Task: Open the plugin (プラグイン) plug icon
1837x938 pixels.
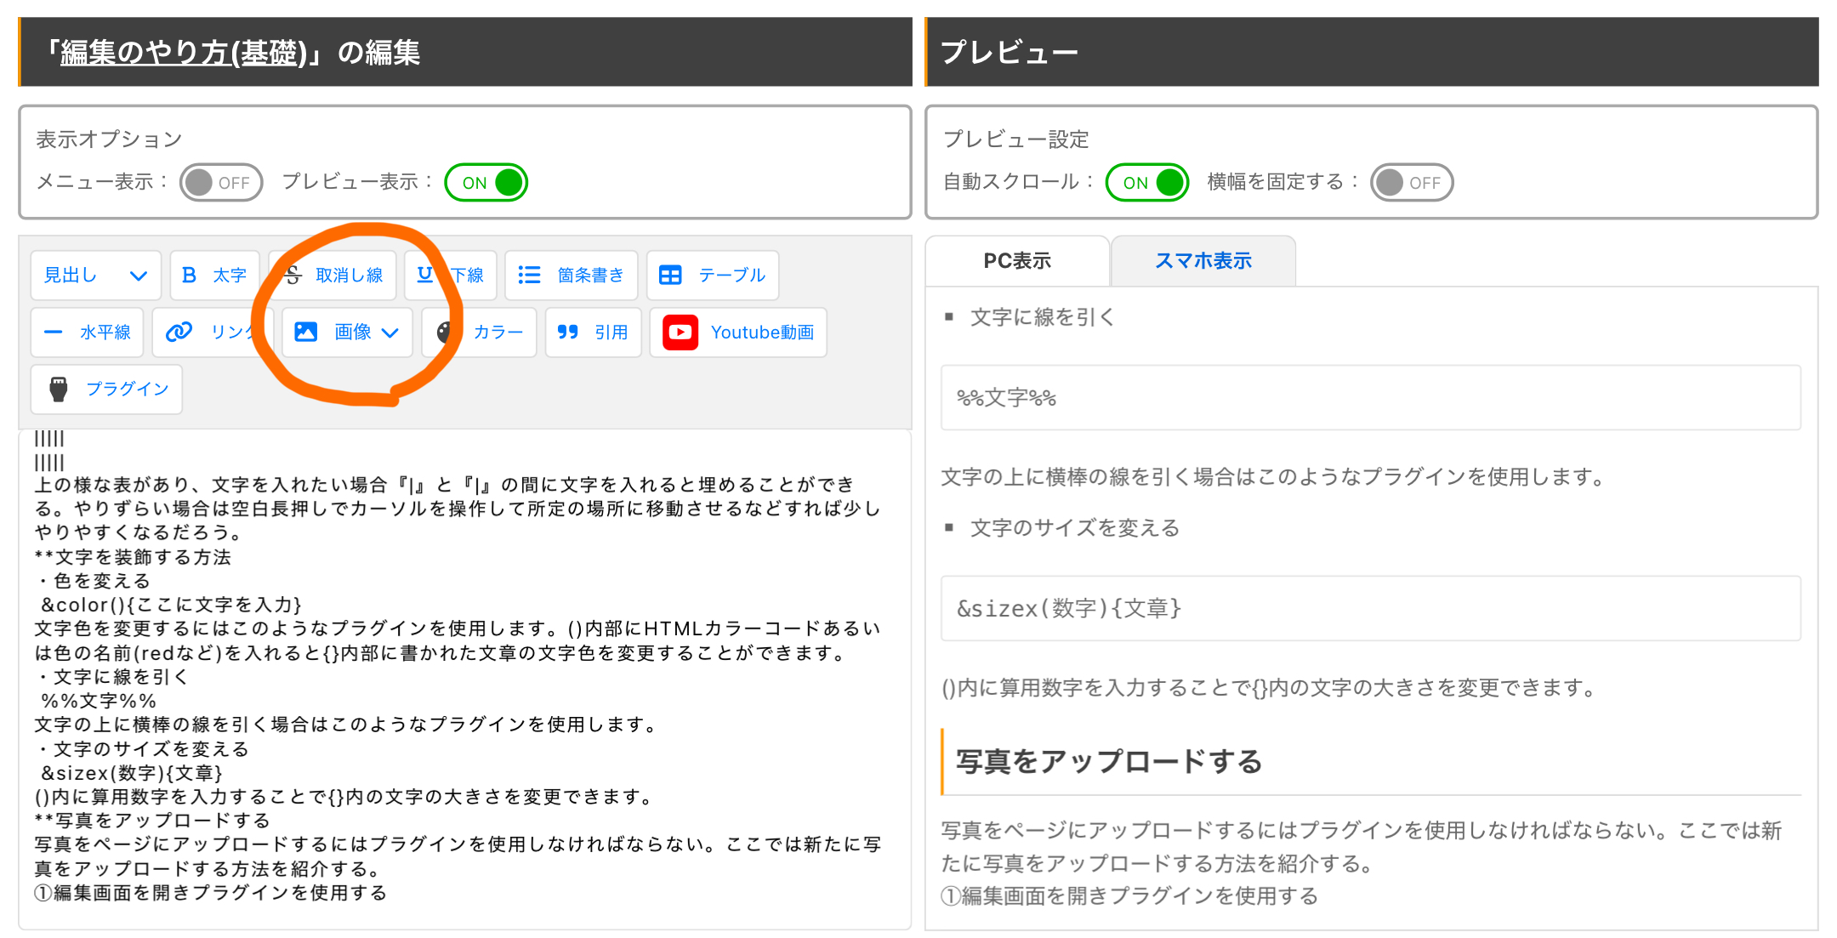Action: point(59,389)
